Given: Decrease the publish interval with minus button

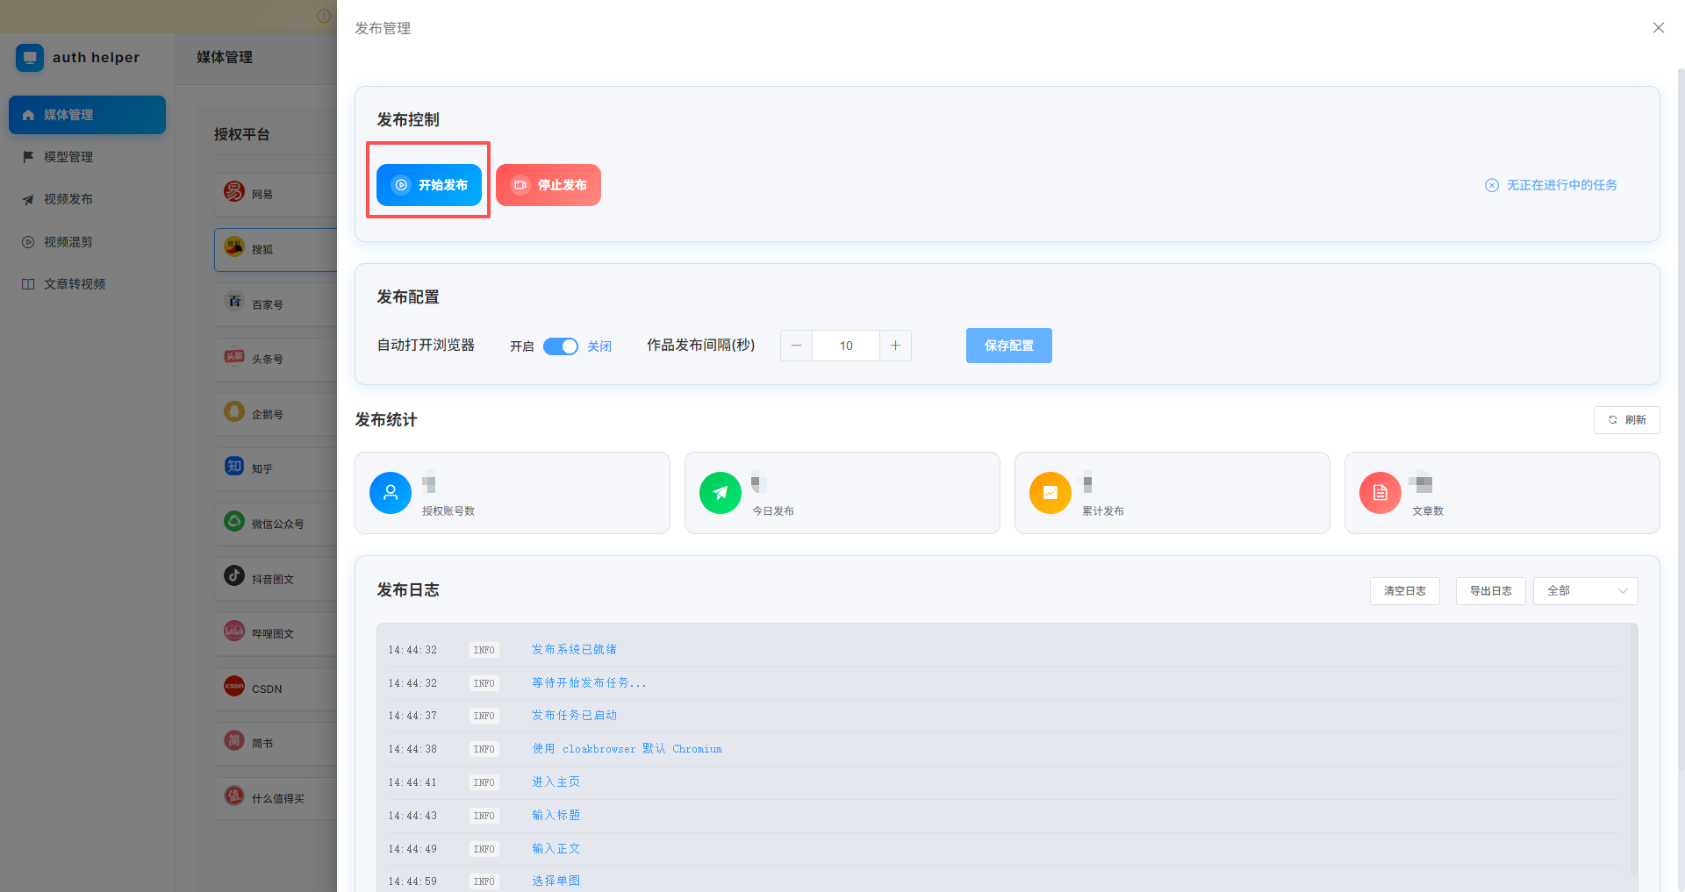Looking at the screenshot, I should point(796,346).
